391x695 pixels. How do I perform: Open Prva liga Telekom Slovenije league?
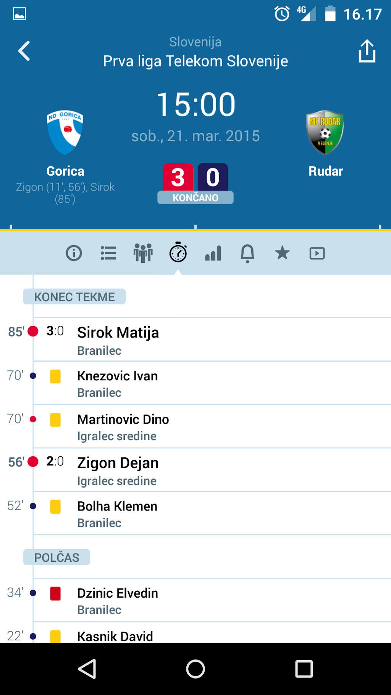tap(195, 61)
